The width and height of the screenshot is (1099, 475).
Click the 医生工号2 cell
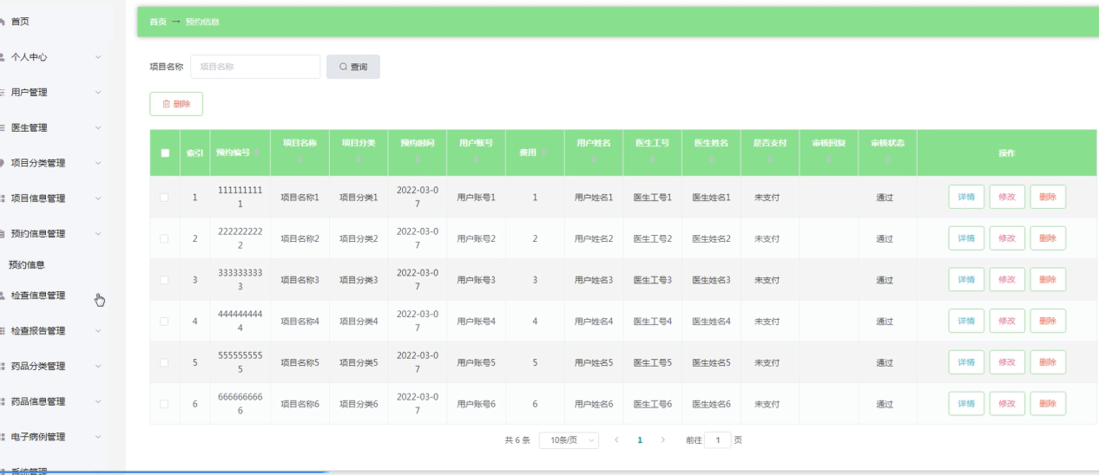tap(653, 238)
